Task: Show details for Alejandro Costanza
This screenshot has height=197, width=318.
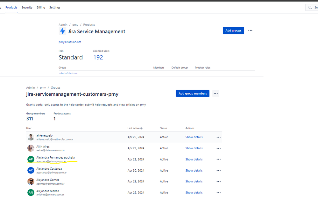Action: [194, 171]
